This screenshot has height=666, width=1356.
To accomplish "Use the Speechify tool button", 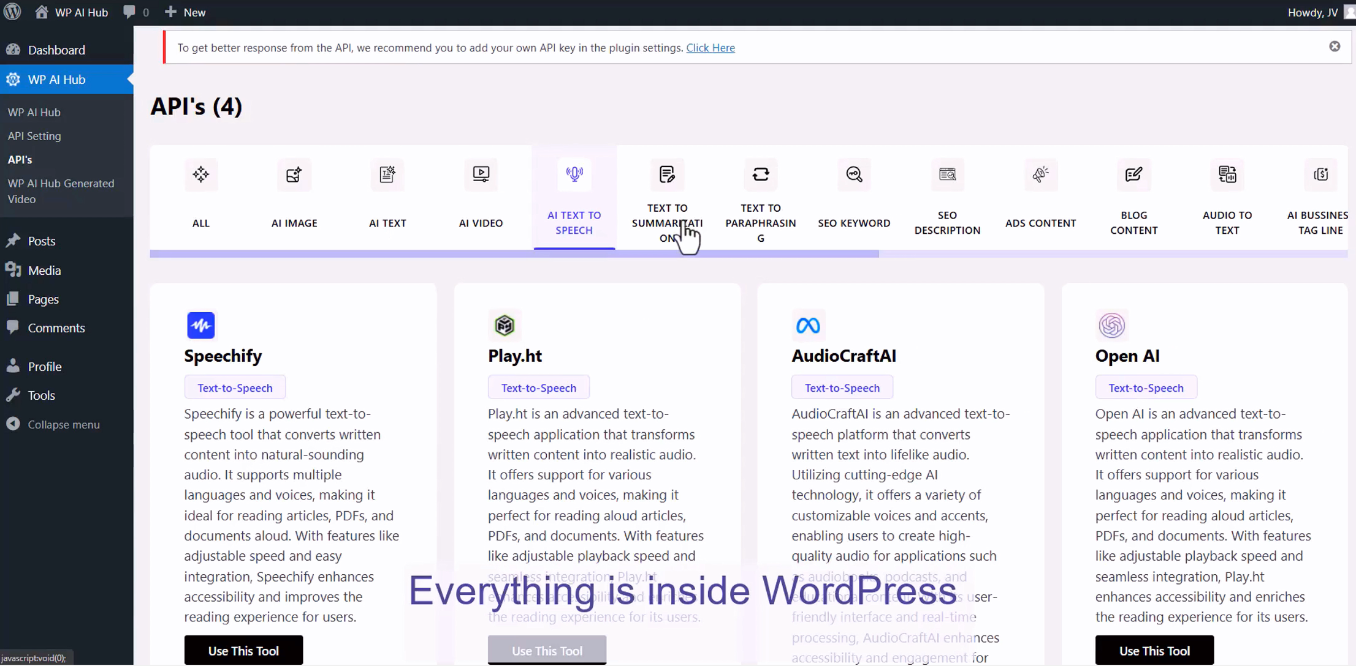I will pyautogui.click(x=243, y=650).
